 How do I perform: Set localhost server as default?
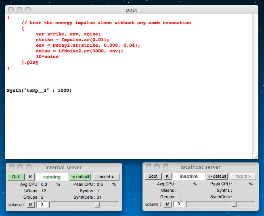coord(217,177)
